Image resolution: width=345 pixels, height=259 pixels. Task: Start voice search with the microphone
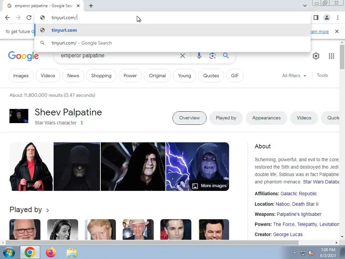point(199,56)
